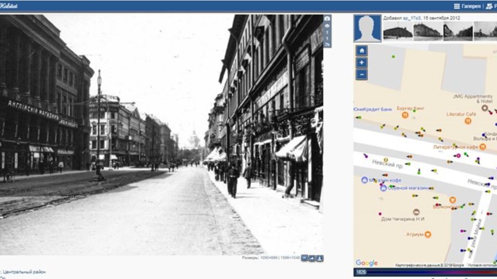
Task: Open uploader sp_17o3 profile link
Action: [412, 18]
